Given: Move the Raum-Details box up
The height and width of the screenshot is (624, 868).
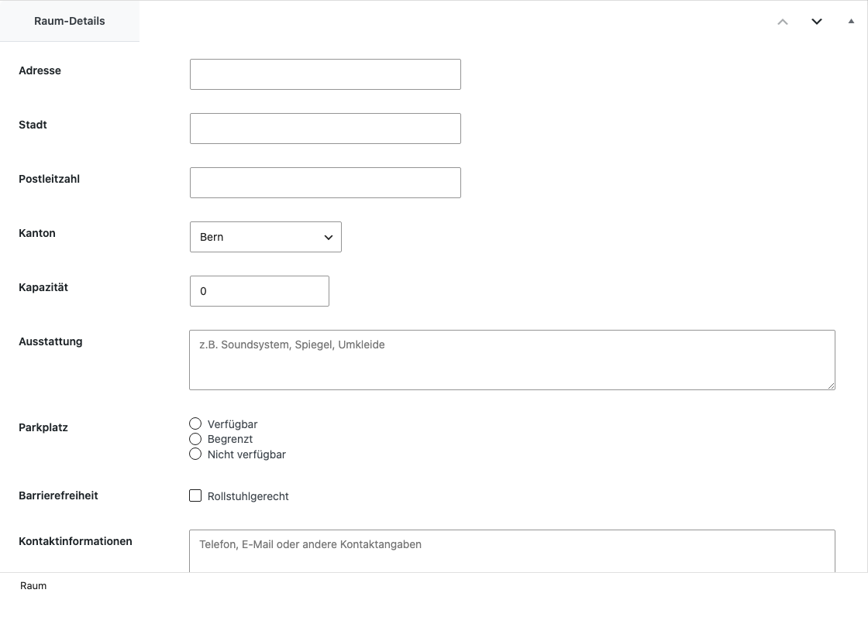Looking at the screenshot, I should pyautogui.click(x=782, y=22).
